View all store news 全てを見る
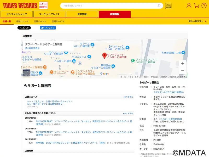Viewport: 209px width, 157px height. [x=128, y=97]
